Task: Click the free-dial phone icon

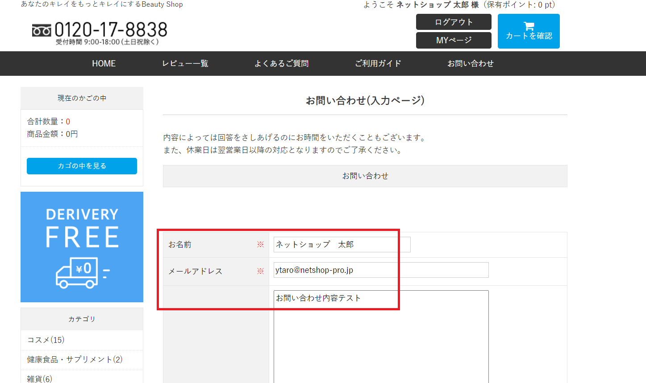Action: point(42,30)
